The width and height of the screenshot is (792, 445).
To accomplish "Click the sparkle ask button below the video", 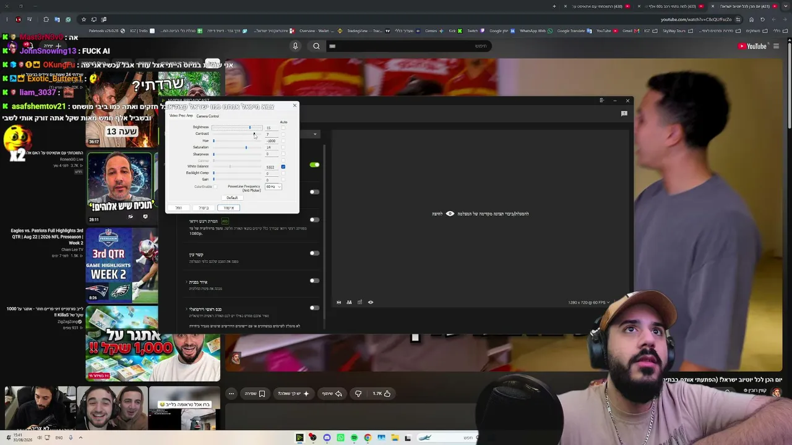I will tap(293, 393).
